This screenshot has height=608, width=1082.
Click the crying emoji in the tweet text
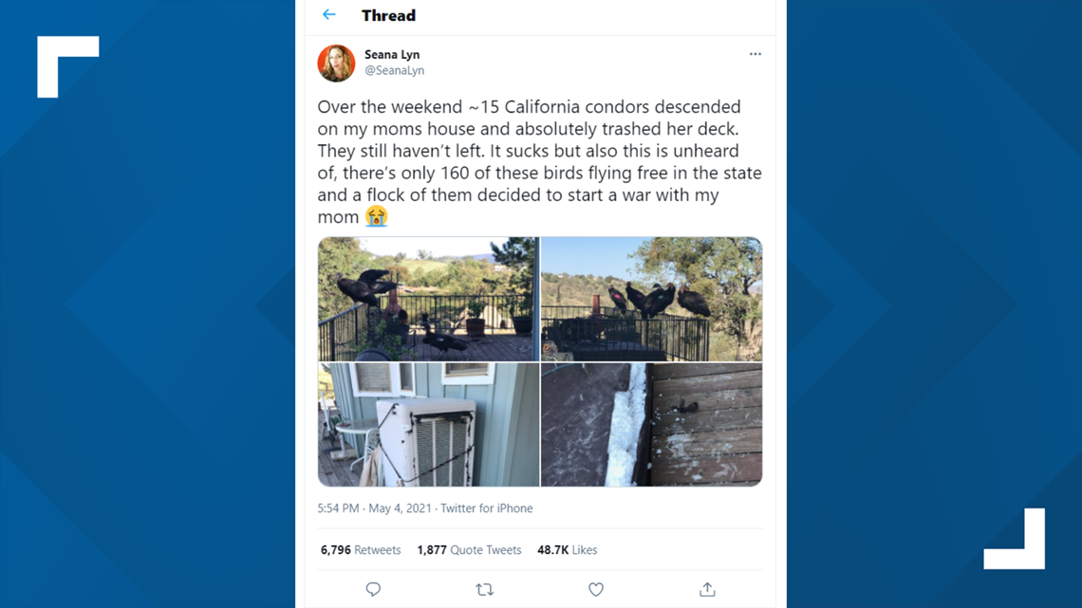377,216
